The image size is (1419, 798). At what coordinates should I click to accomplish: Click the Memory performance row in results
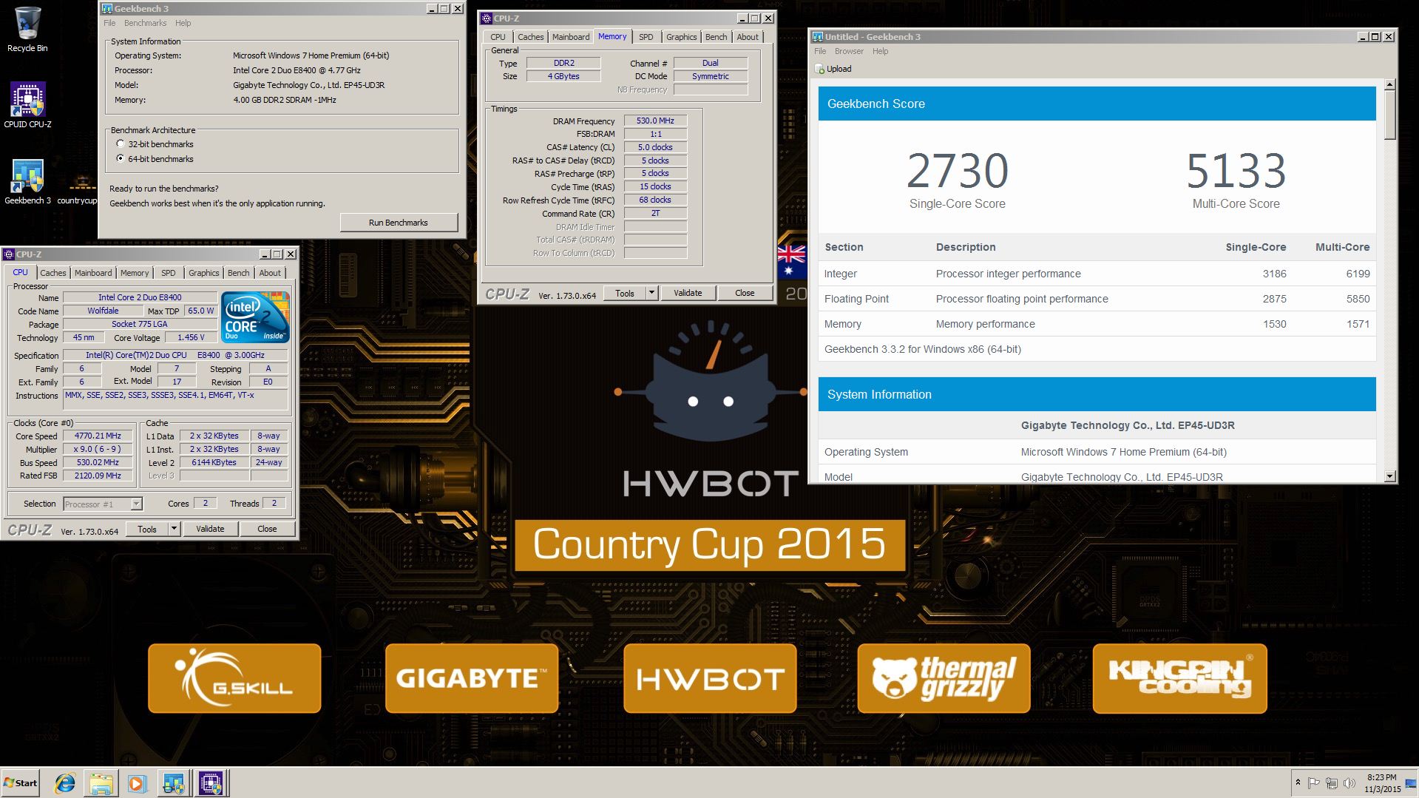[1097, 324]
